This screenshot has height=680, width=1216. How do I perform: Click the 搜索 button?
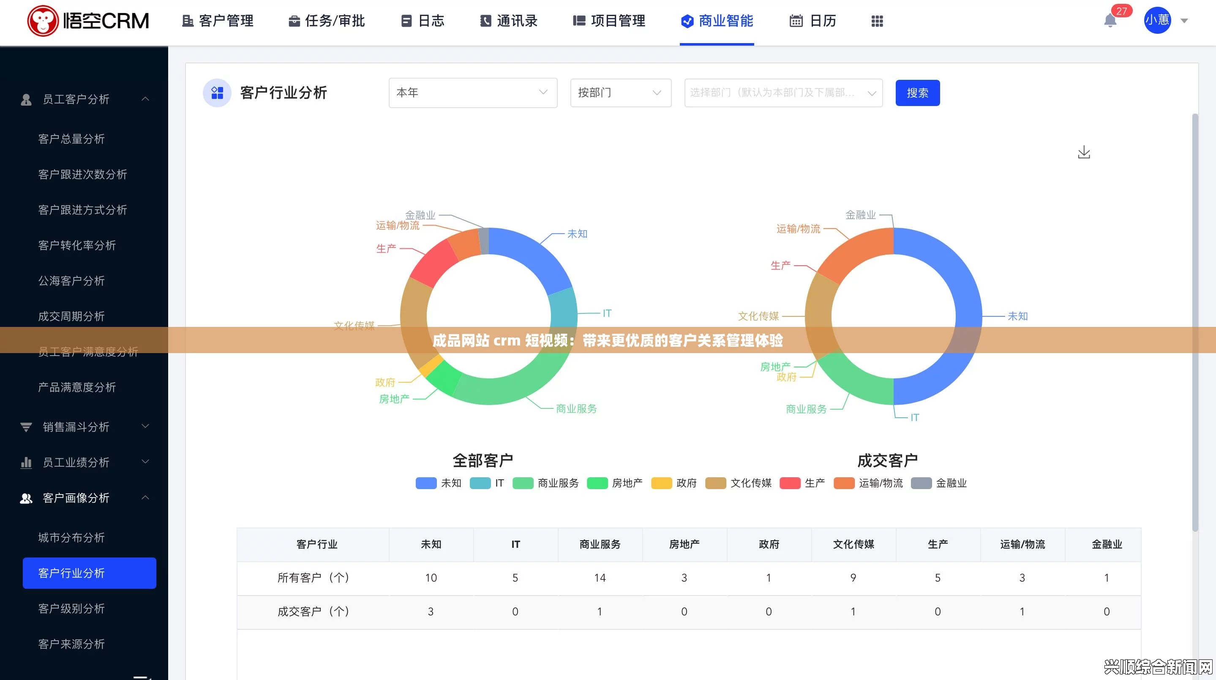[918, 93]
